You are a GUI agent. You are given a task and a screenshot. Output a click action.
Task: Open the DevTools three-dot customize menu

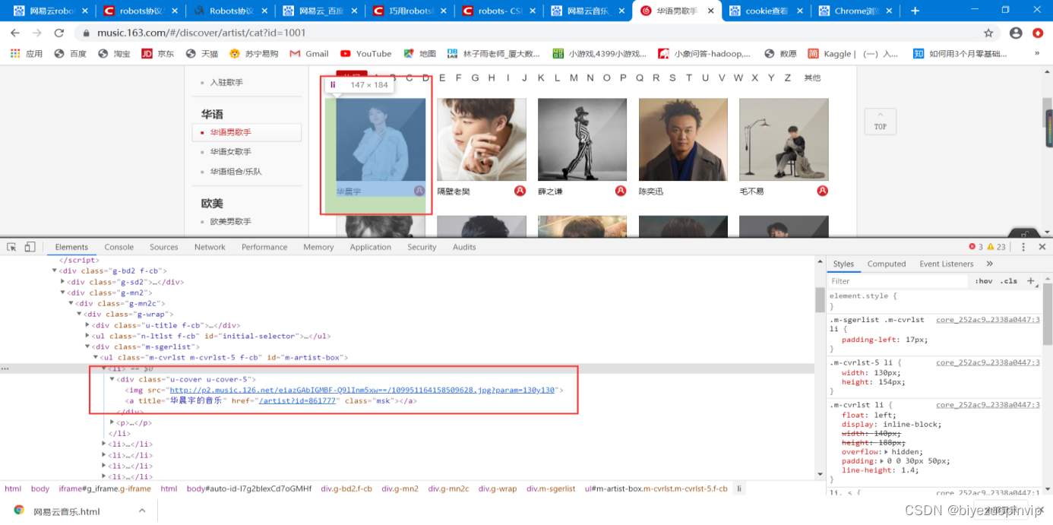click(1023, 247)
